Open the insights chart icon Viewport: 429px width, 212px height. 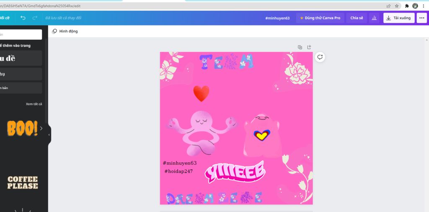click(374, 18)
